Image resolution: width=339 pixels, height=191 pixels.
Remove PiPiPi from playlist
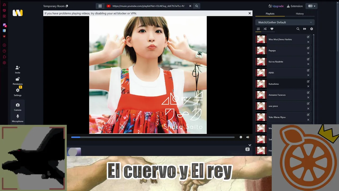pos(308,75)
